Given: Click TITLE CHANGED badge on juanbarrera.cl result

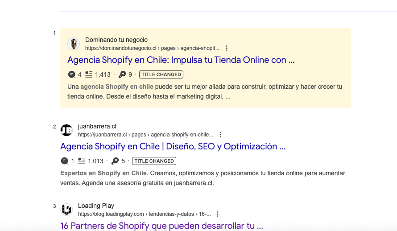Looking at the screenshot, I should tap(154, 161).
